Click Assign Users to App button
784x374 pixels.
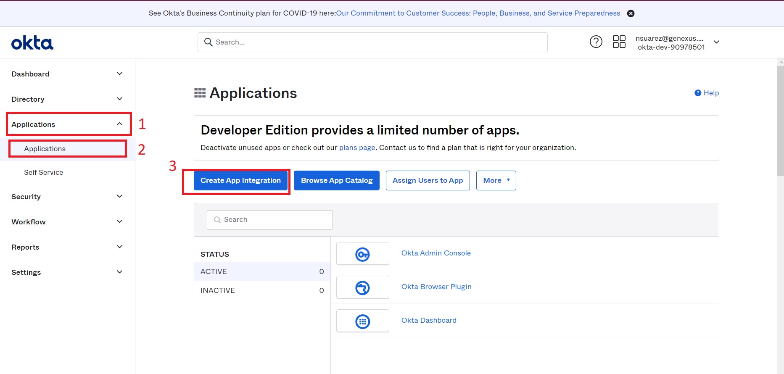(x=428, y=180)
